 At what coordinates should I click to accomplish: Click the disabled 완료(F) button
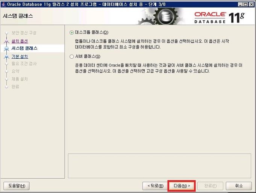(x=210, y=186)
